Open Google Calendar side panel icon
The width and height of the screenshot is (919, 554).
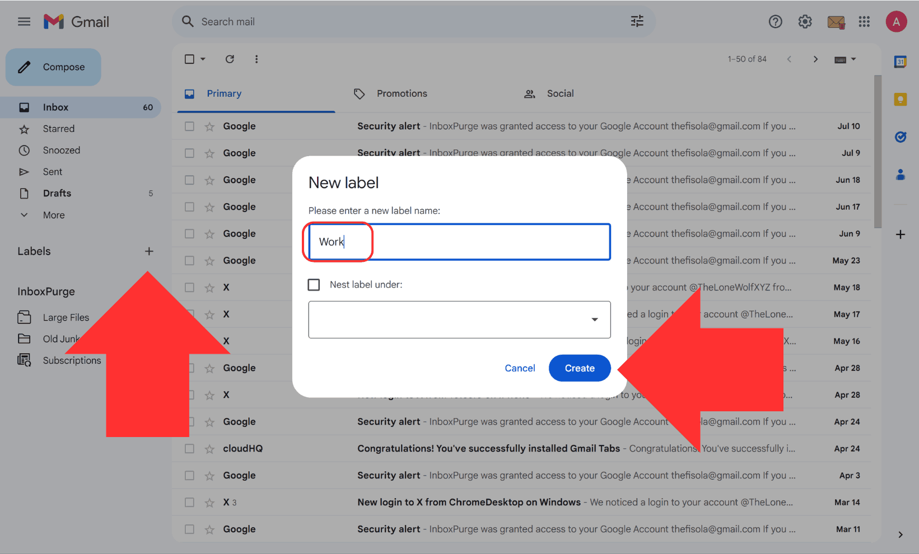pyautogui.click(x=900, y=62)
